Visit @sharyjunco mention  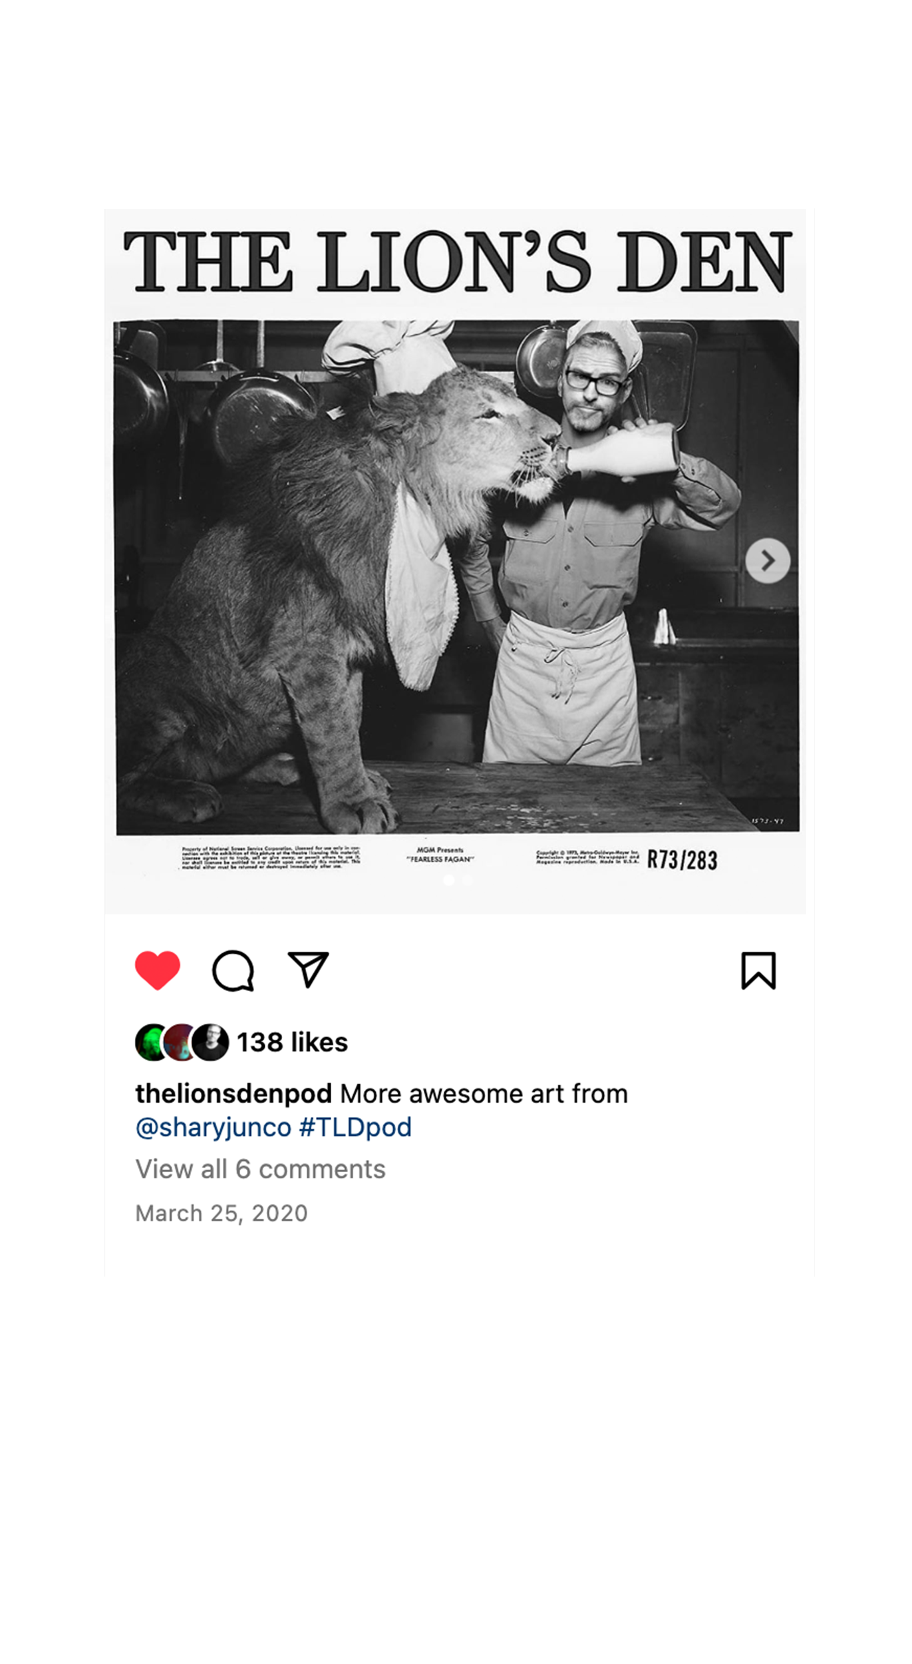click(214, 1128)
